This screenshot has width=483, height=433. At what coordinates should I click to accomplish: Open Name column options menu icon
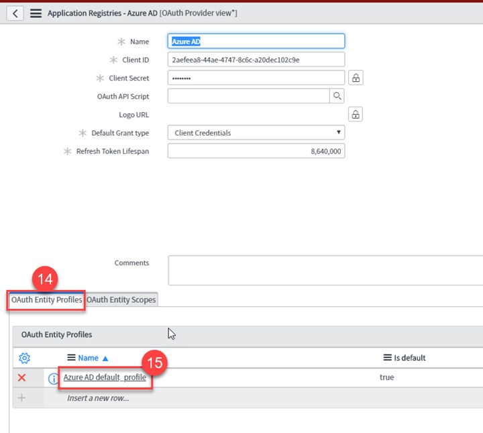click(71, 358)
